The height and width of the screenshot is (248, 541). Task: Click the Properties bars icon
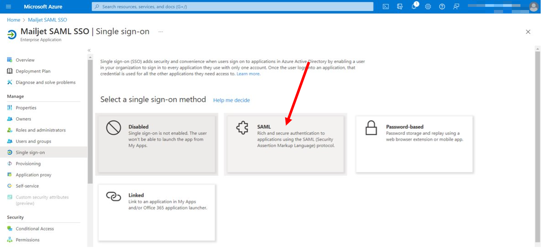click(x=10, y=108)
